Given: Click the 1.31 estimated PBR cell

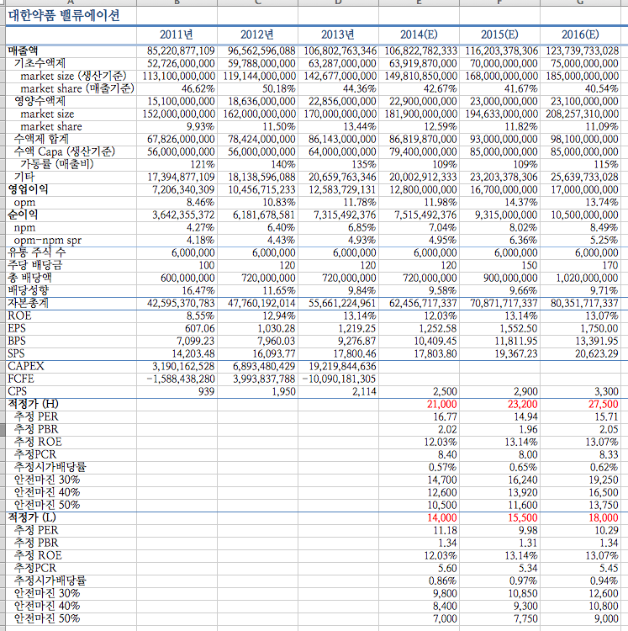Looking at the screenshot, I should pos(528,544).
